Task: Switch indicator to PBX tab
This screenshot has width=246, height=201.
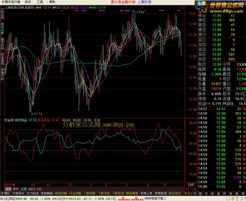Action: click(x=39, y=189)
